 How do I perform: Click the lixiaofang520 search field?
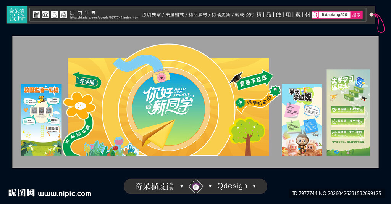[334, 15]
